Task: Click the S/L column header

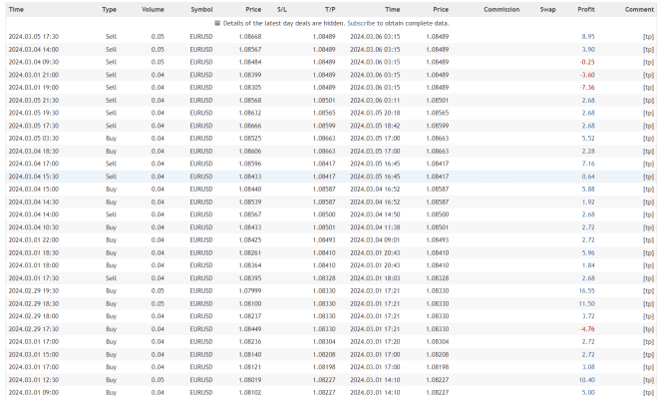Action: click(x=282, y=9)
